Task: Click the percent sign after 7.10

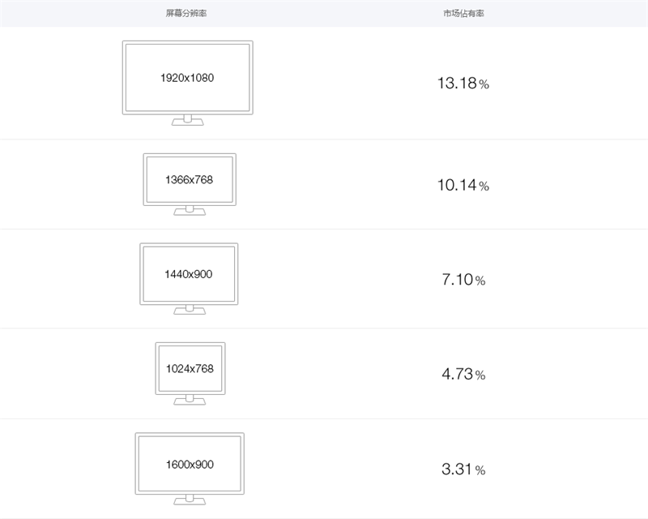Action: 480,281
